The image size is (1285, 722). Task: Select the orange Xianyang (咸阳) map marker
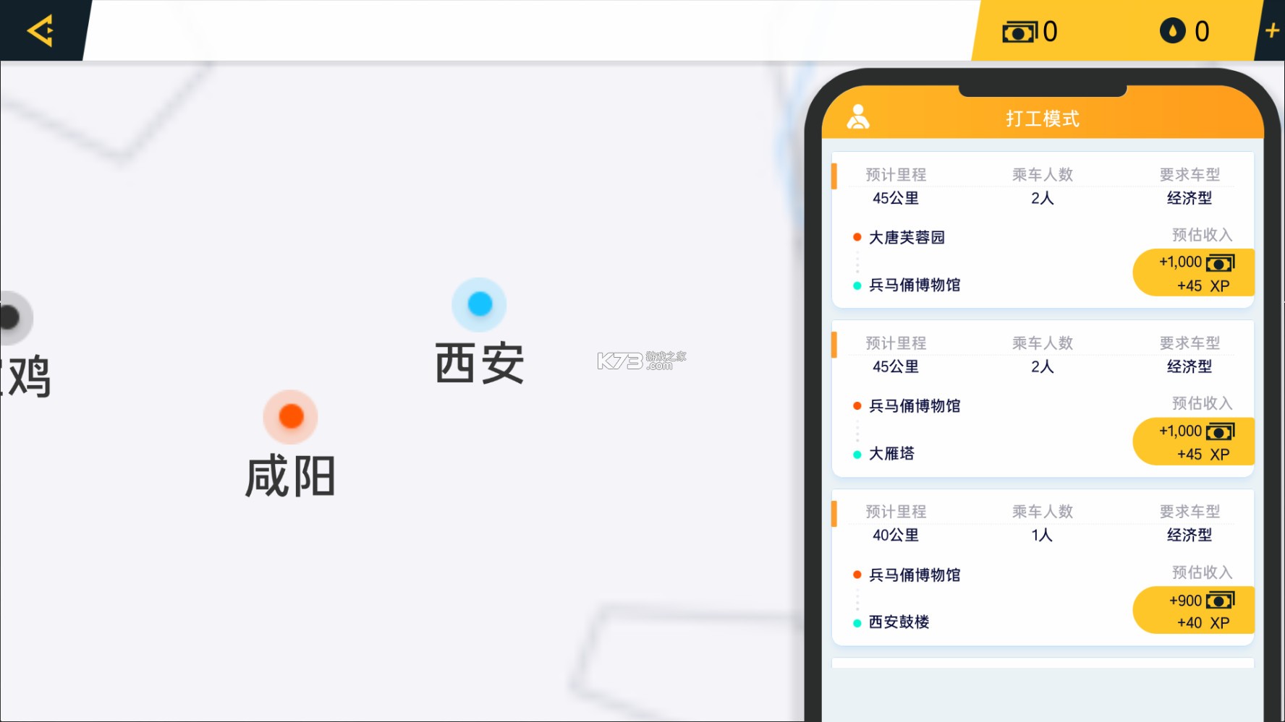tap(291, 416)
